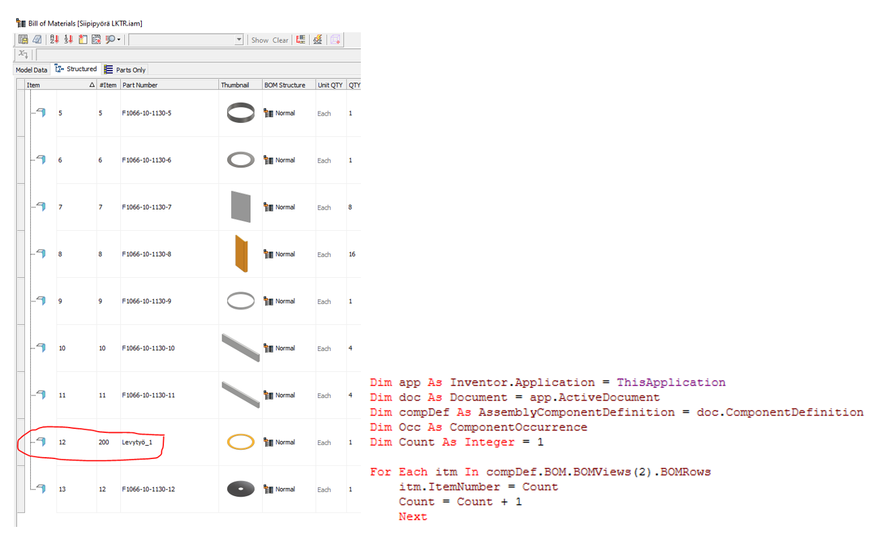The height and width of the screenshot is (543, 887).
Task: Click the QTY value 16
Action: click(x=352, y=254)
